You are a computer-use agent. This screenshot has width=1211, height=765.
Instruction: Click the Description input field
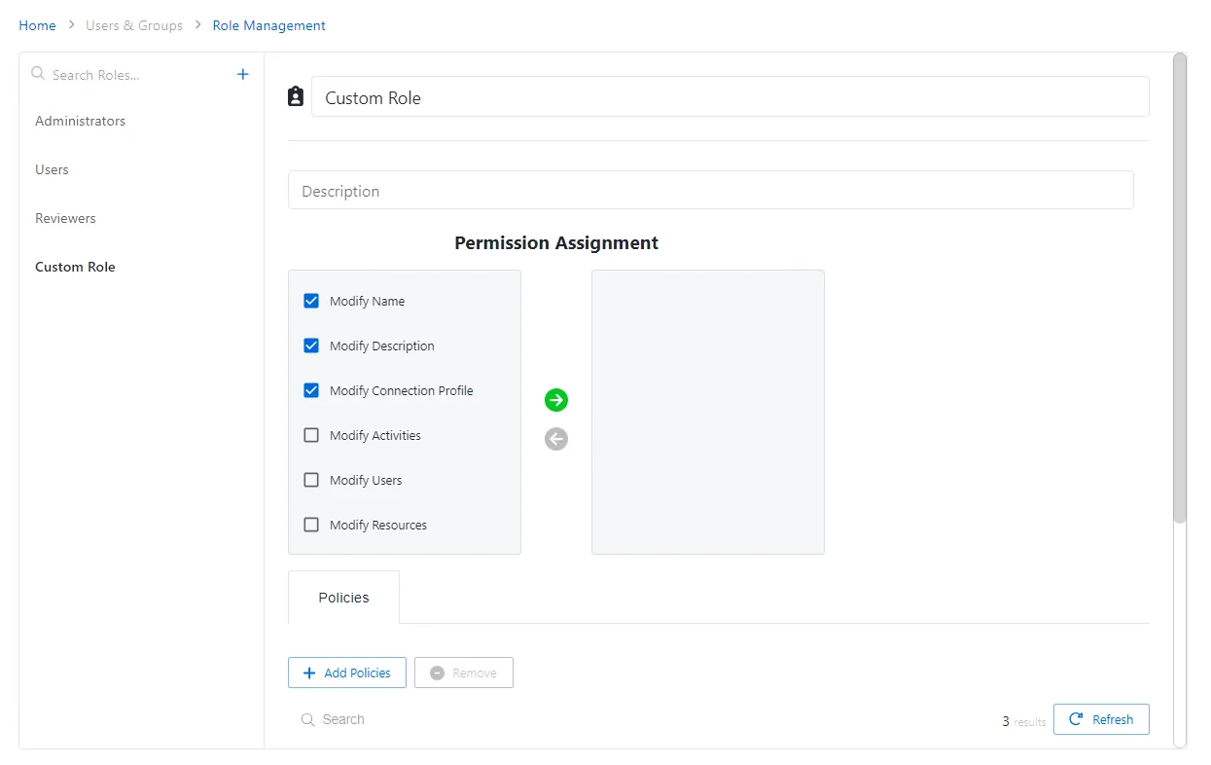710,190
